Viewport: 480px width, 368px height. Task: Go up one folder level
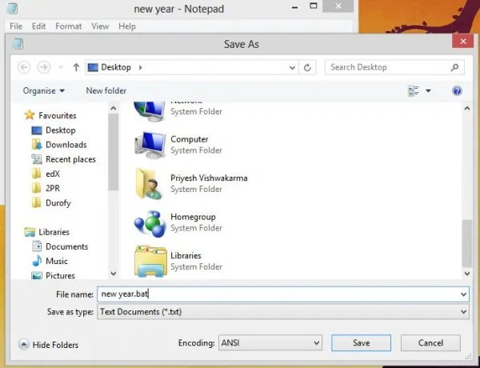coord(76,67)
